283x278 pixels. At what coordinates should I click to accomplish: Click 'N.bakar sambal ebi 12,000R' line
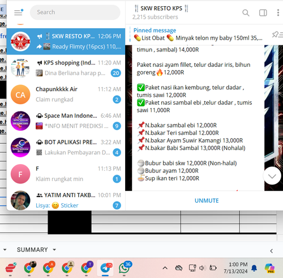coord(177,125)
